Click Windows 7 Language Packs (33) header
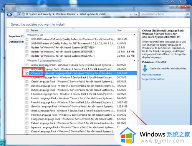Image resolution: width=192 pixels, height=146 pixels. 45,61
